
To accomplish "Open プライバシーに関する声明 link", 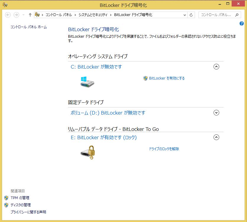I will click(x=28, y=212).
